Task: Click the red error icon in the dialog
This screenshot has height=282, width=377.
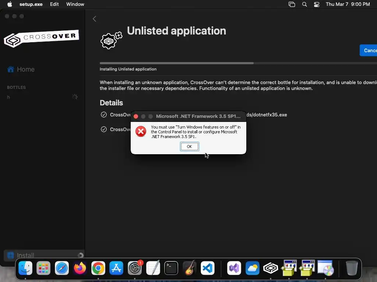Action: 141,131
